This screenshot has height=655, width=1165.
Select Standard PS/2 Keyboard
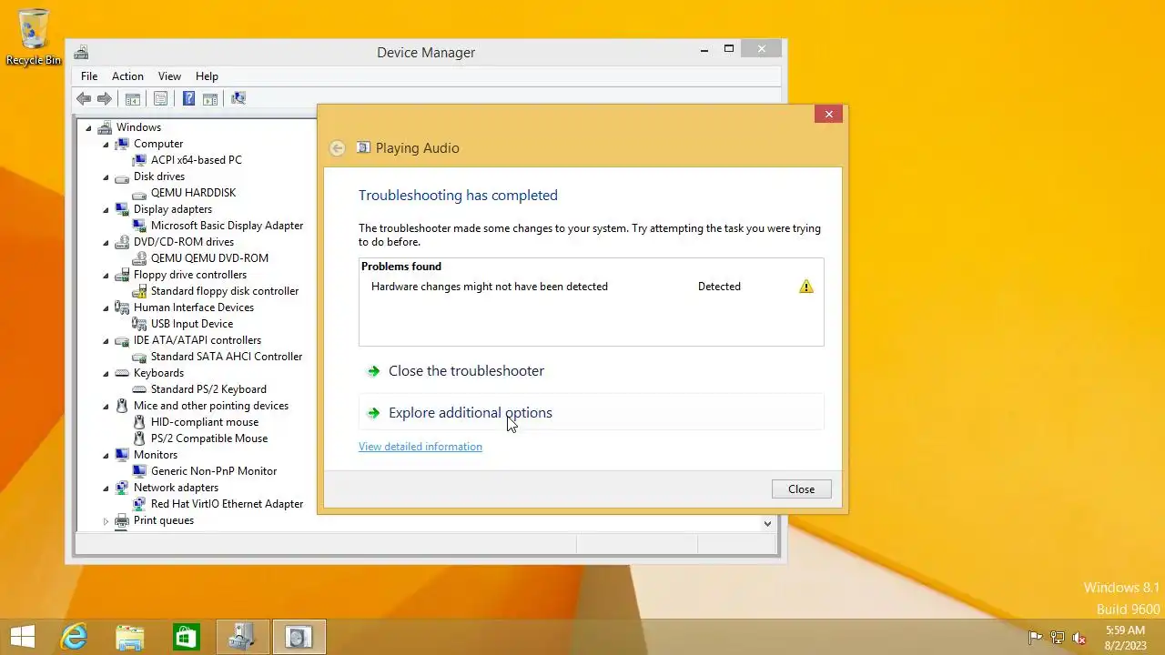[208, 389]
